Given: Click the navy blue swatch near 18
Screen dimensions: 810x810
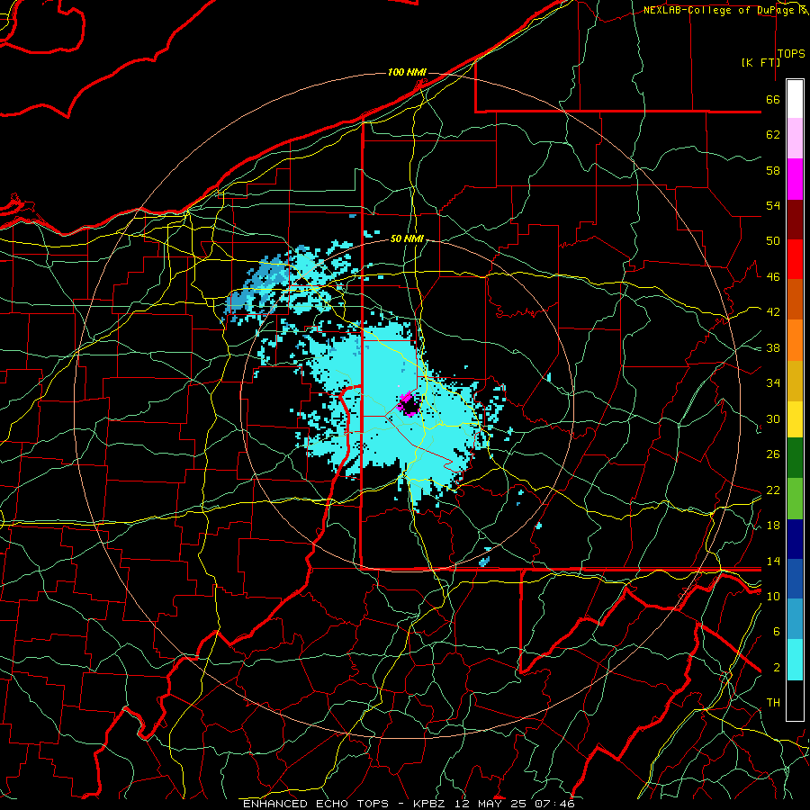Looking at the screenshot, I should click(795, 539).
